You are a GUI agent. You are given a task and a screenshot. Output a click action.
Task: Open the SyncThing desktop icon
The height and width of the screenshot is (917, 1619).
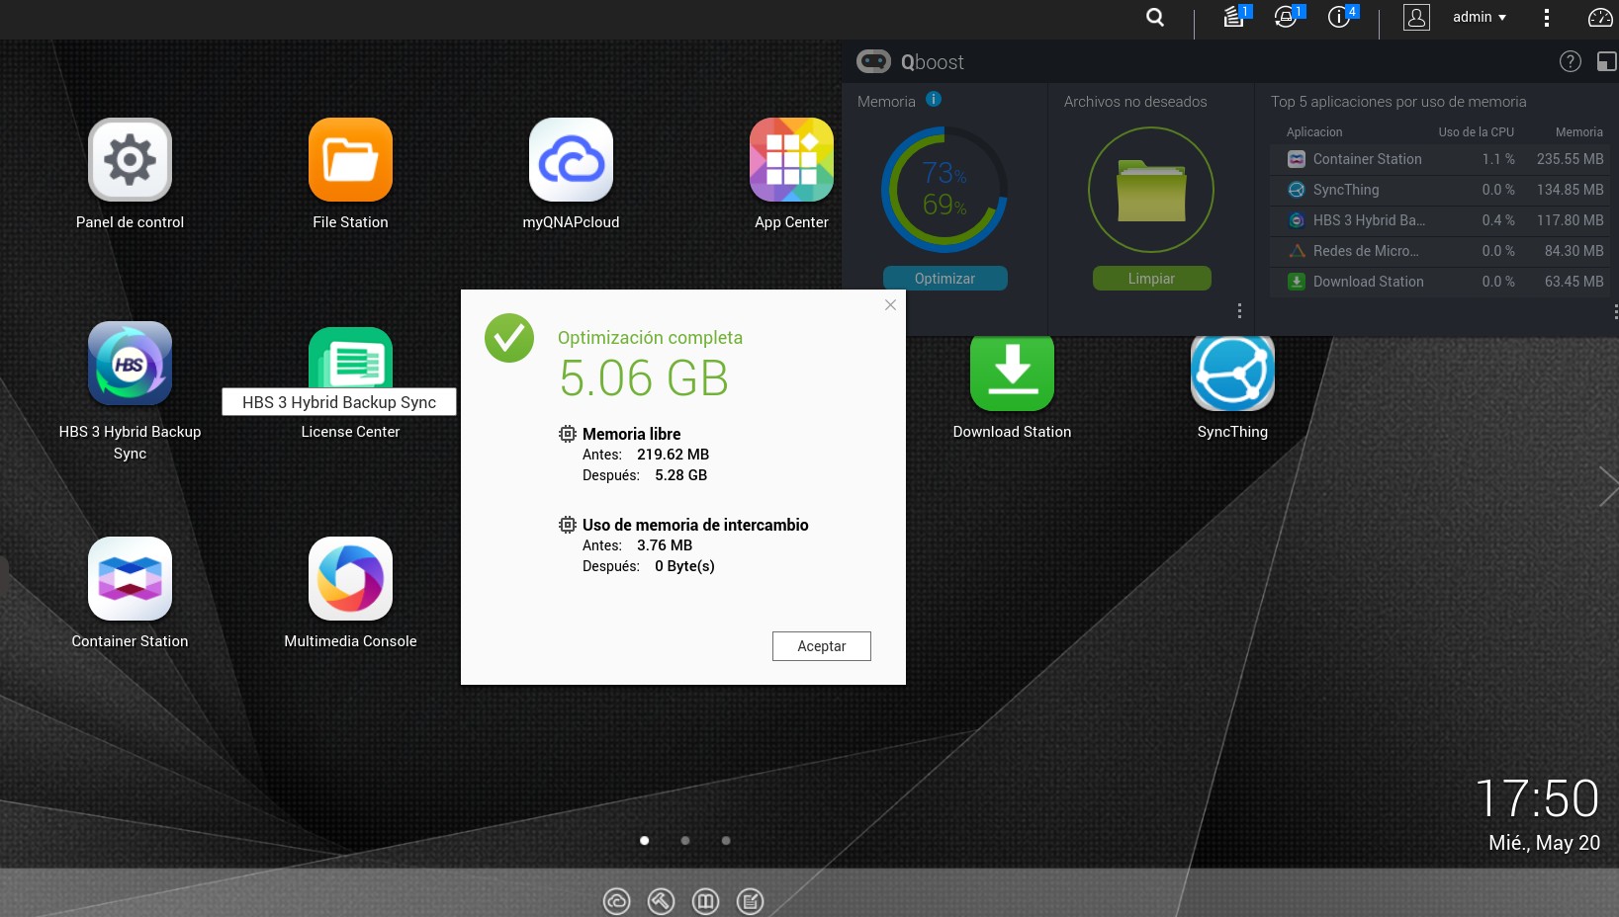tap(1232, 374)
